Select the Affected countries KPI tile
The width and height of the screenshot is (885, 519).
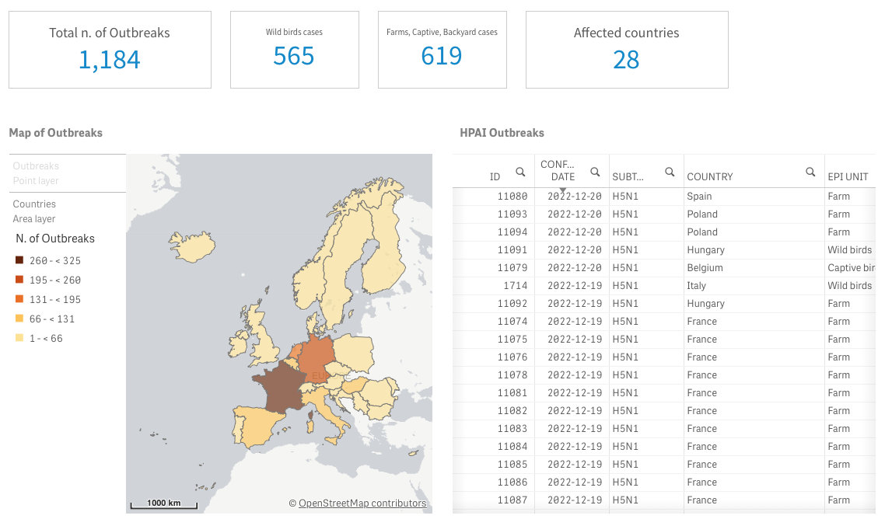coord(627,50)
